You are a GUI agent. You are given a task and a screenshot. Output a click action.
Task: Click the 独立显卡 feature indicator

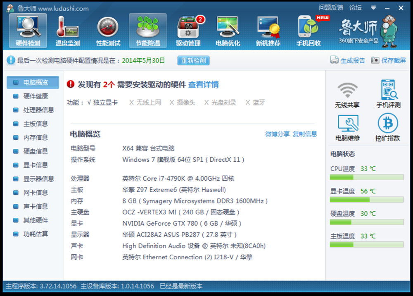tap(102, 102)
